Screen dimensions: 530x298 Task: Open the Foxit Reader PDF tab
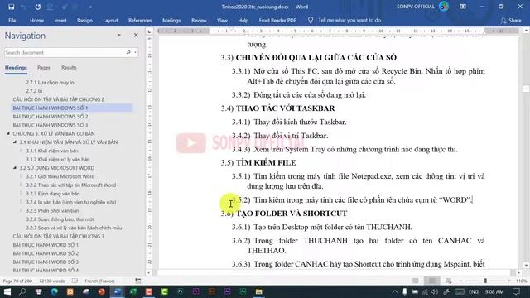pyautogui.click(x=277, y=20)
